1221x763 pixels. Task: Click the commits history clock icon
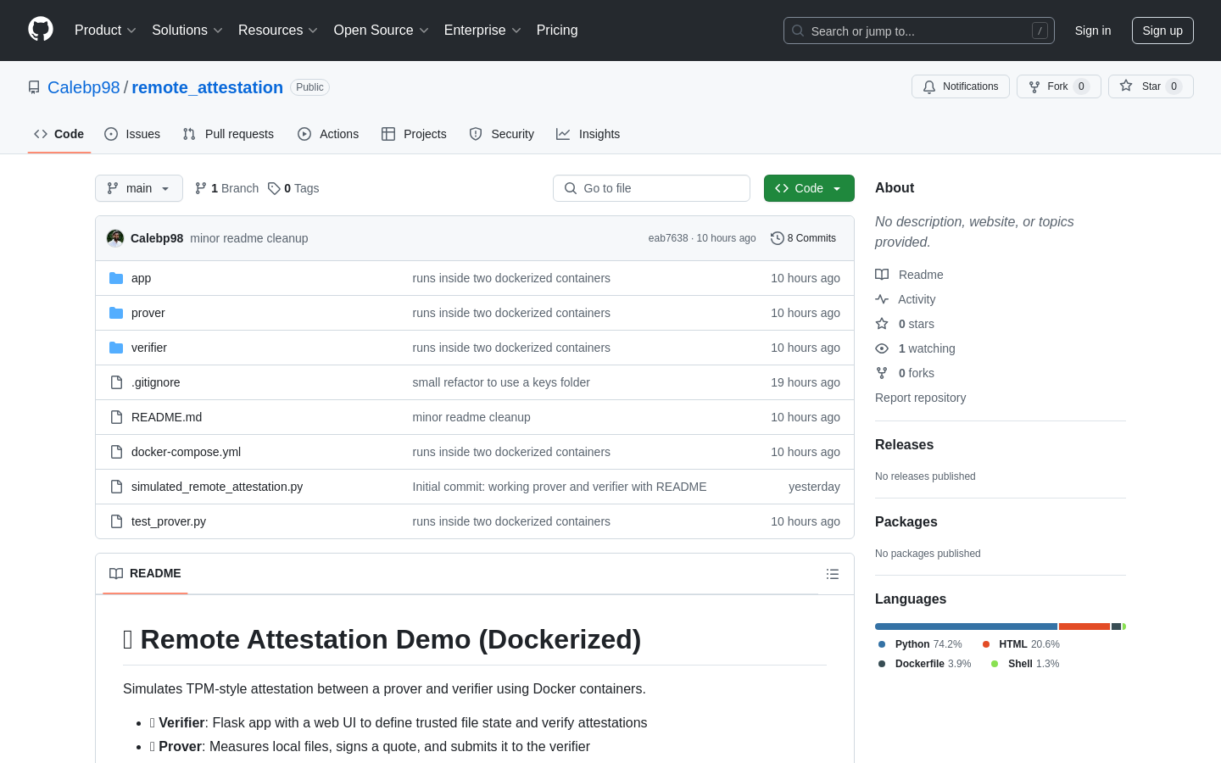click(x=777, y=238)
